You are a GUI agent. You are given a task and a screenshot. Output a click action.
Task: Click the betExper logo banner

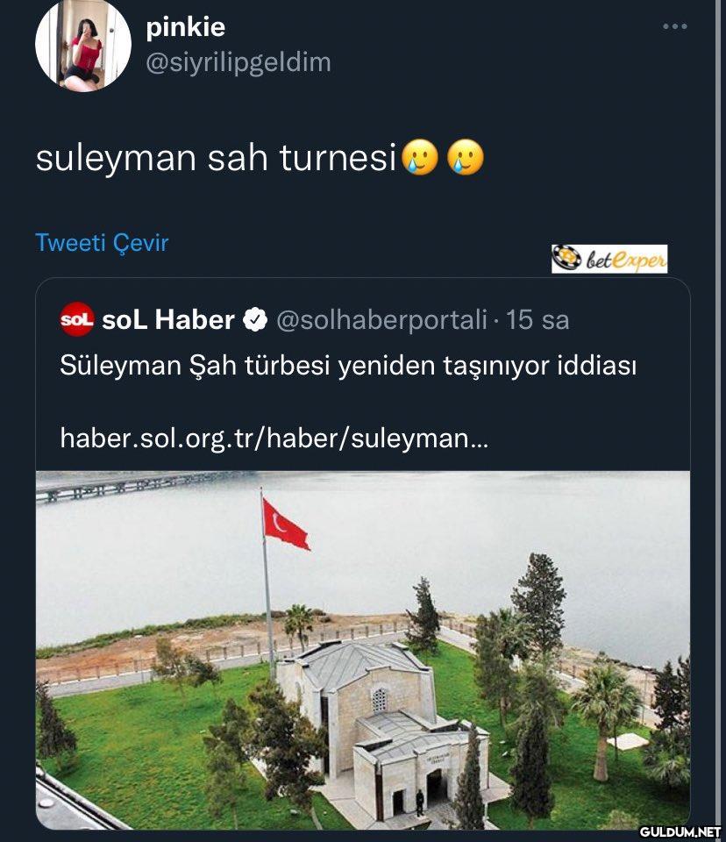tap(609, 259)
